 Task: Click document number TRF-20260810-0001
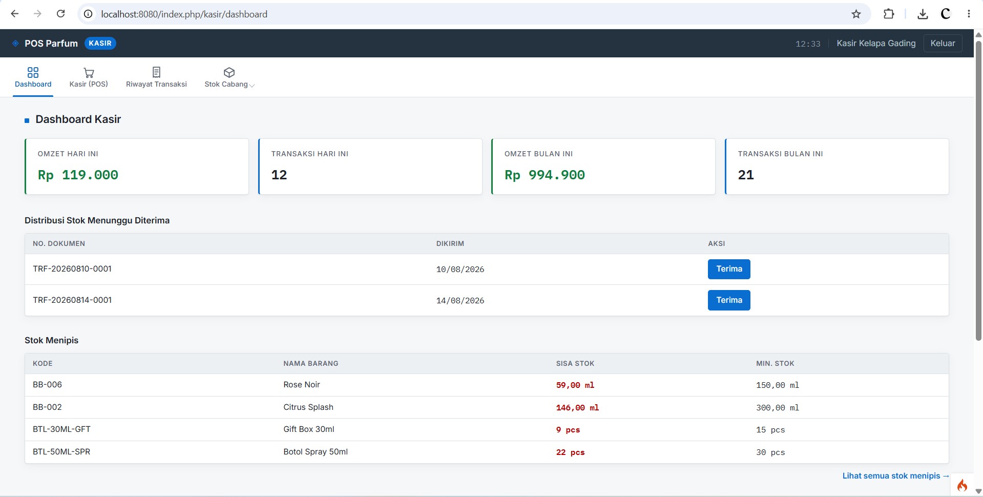click(72, 269)
